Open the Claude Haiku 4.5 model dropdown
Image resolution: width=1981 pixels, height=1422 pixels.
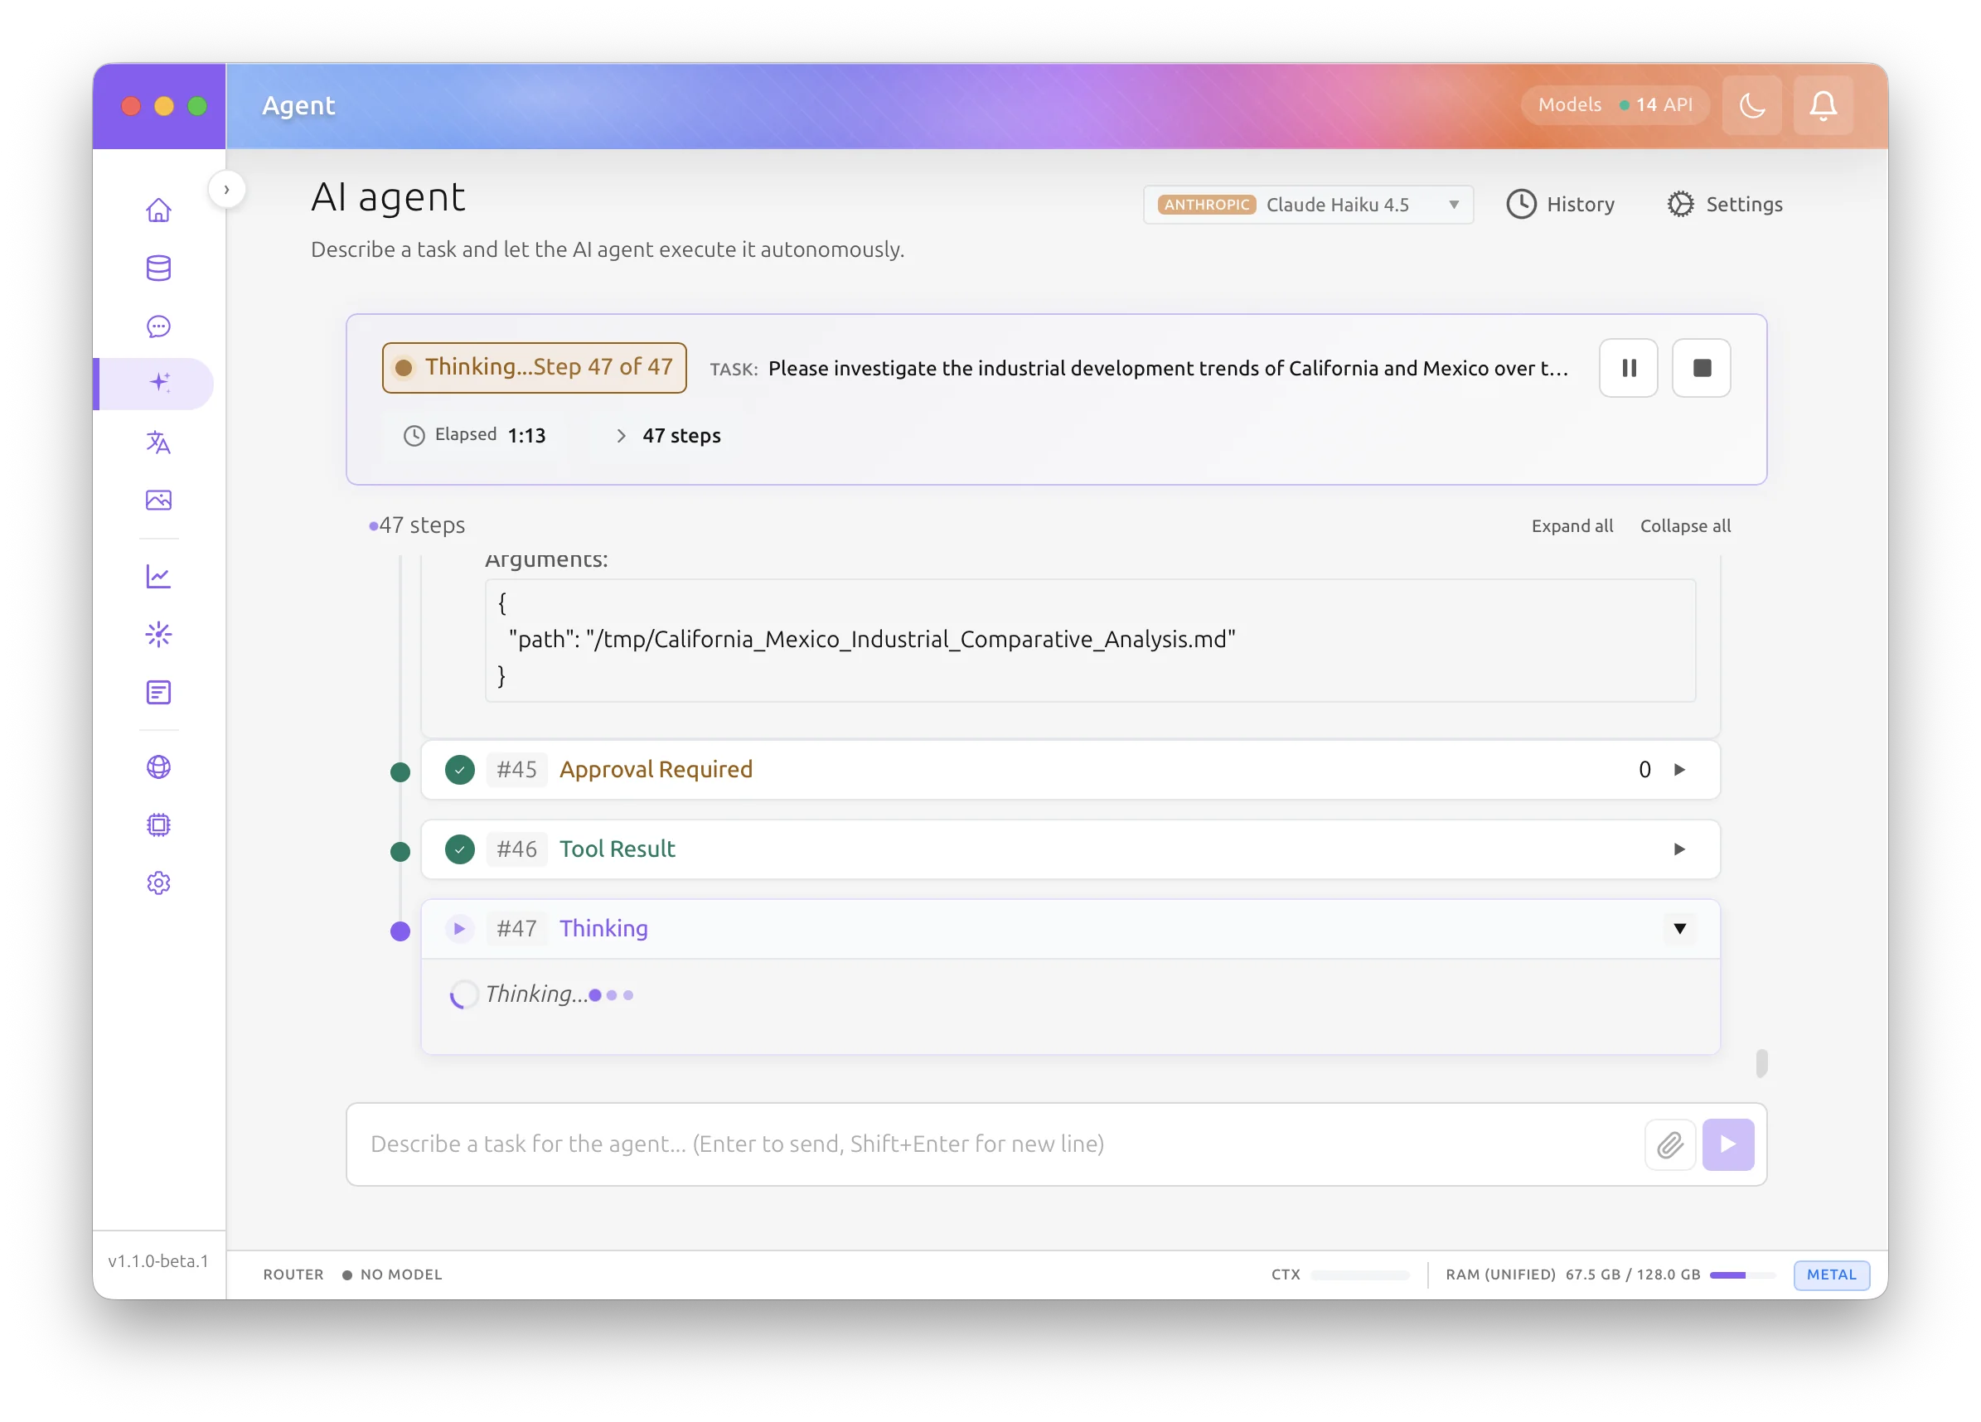click(x=1308, y=205)
